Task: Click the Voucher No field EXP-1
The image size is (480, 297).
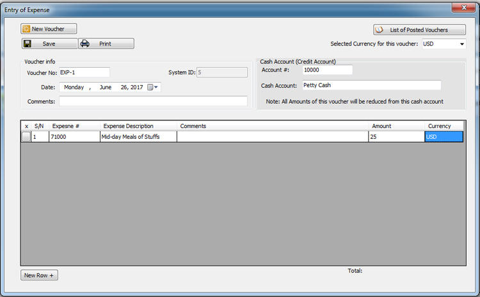Action: (84, 72)
